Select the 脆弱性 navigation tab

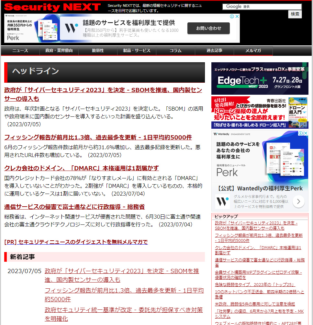pyautogui.click(x=98, y=51)
